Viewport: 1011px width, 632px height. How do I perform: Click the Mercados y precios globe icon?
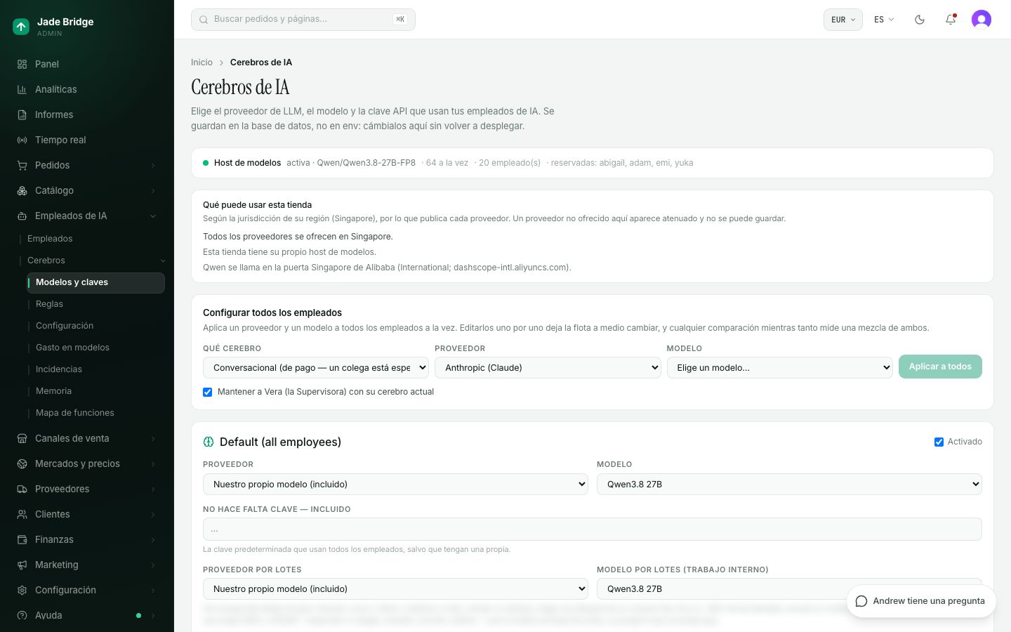pyautogui.click(x=22, y=463)
